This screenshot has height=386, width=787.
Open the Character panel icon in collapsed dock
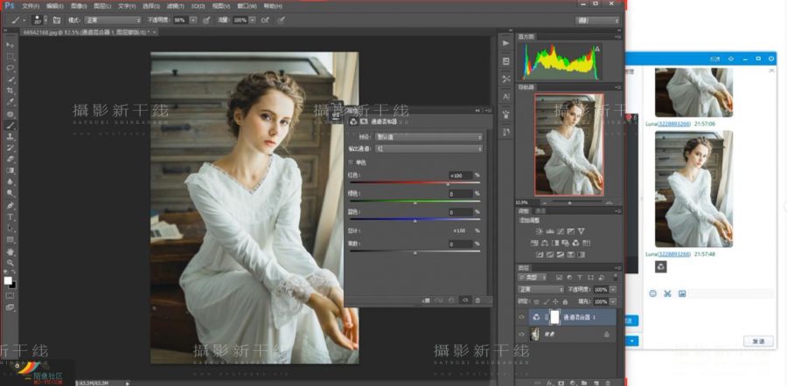[x=506, y=96]
